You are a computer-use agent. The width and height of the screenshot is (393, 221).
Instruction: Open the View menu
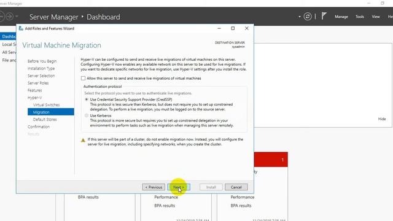pyautogui.click(x=376, y=17)
